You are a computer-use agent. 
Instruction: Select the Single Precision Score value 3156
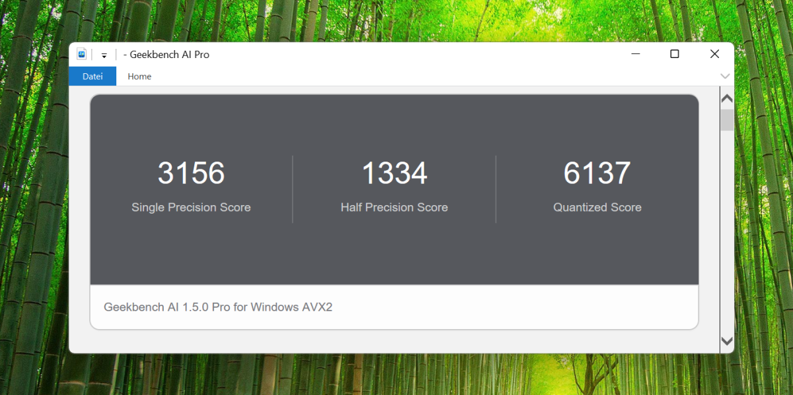point(191,173)
